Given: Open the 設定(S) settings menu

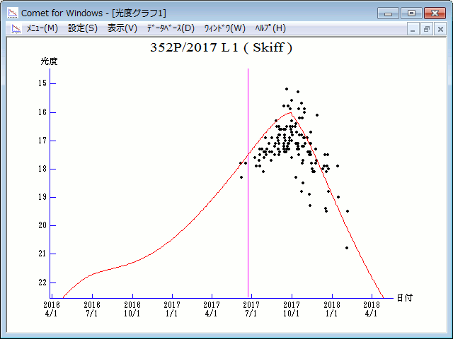Looking at the screenshot, I should click(x=82, y=28).
